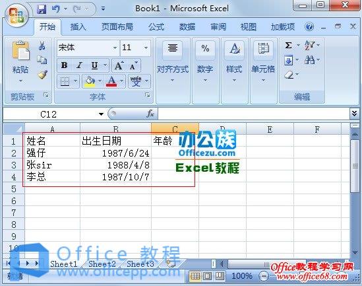Apply yellow fill color bucket
The height and width of the screenshot is (286, 362).
point(90,81)
